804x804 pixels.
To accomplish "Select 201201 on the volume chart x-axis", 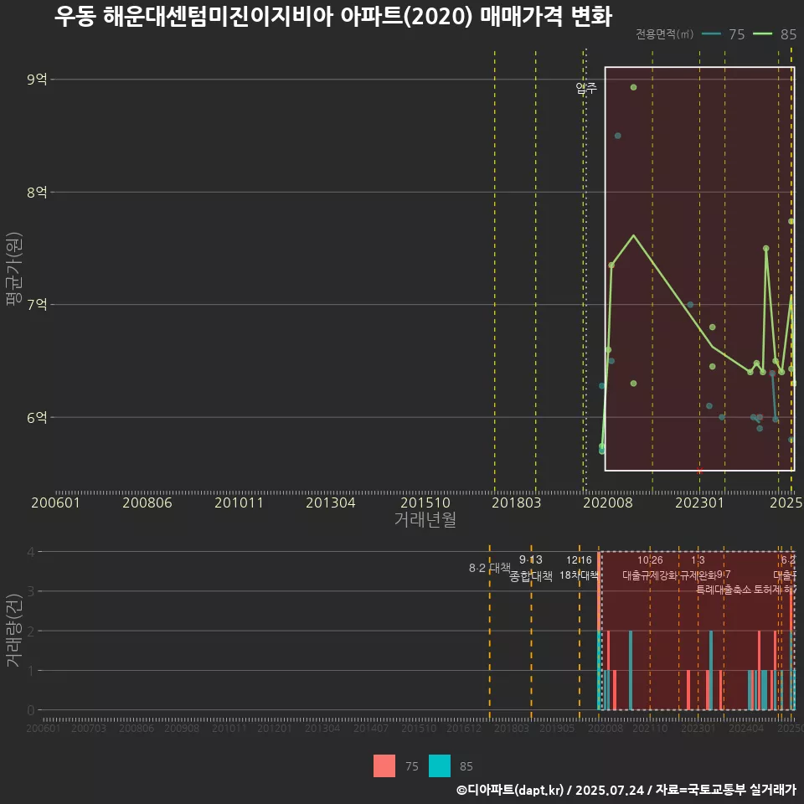I will coord(275,728).
